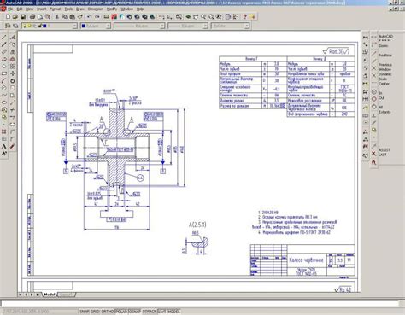Screen dimensions: 405x315
Task: Click the Save diskette icon
Action: coord(23,17)
